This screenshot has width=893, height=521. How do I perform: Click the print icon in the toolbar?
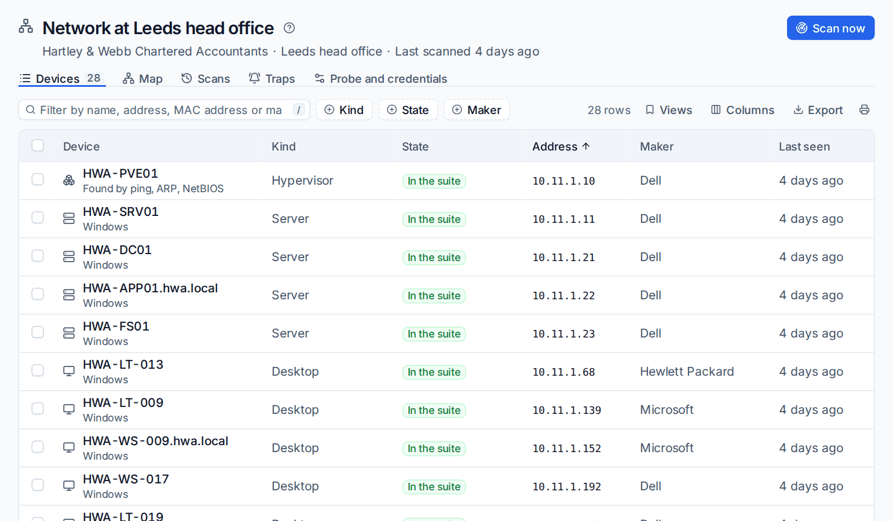[x=864, y=110]
